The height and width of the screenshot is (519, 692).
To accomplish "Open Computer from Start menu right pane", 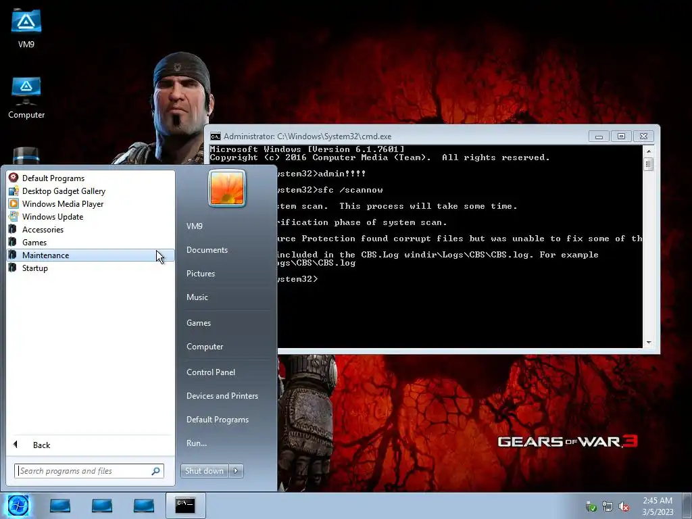I will (205, 347).
